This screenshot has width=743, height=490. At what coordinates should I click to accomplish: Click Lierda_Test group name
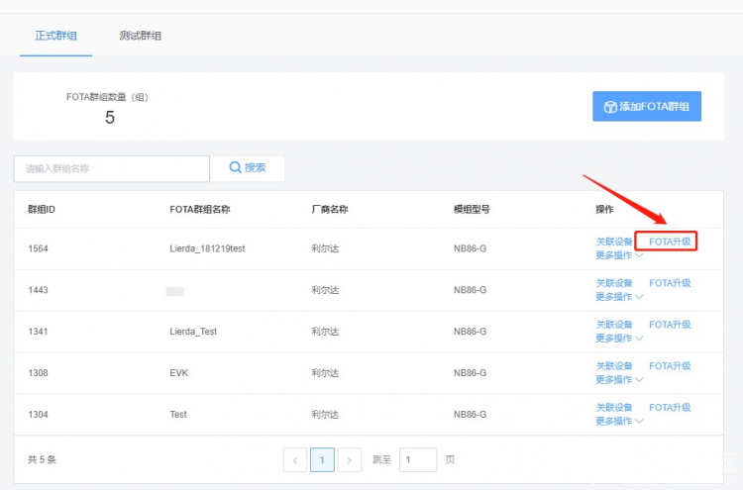point(193,332)
